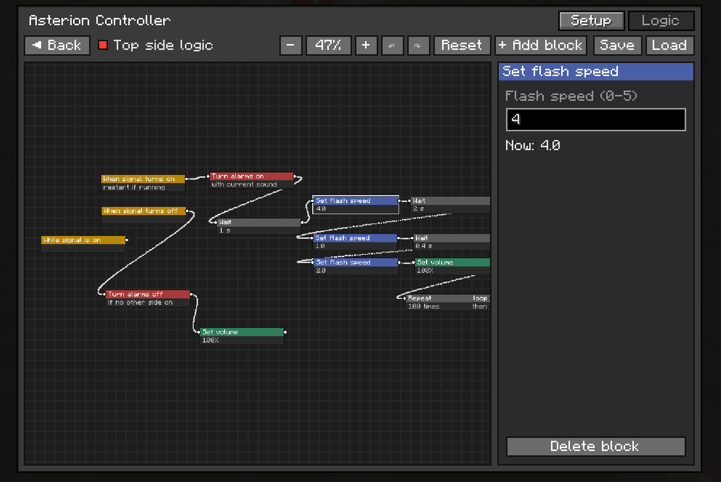The height and width of the screenshot is (482, 721).
Task: Select the 'When signal turns off' block
Action: click(144, 215)
